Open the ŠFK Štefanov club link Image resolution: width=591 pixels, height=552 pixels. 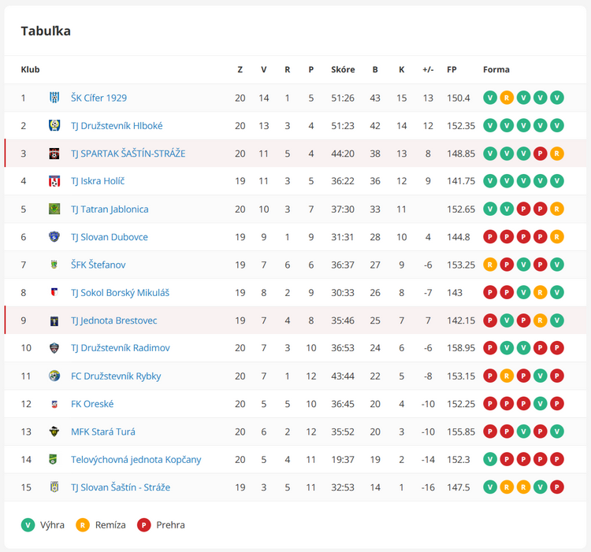point(98,265)
